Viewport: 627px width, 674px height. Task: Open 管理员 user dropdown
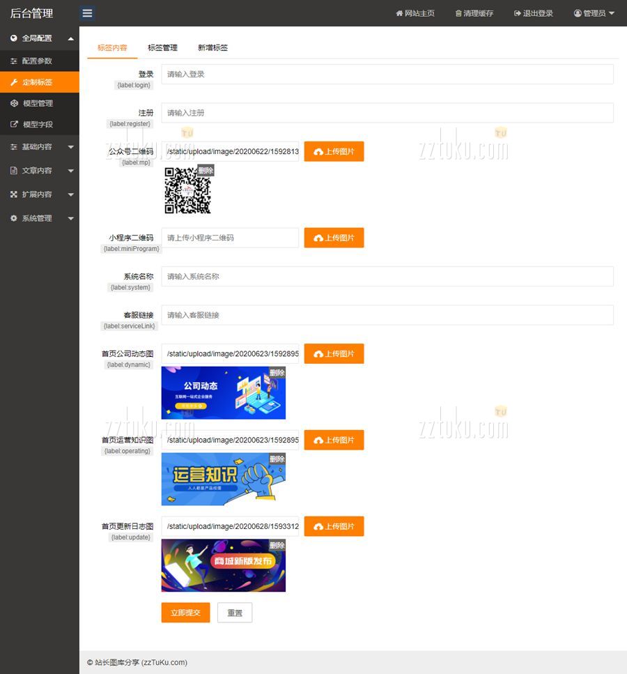(594, 13)
